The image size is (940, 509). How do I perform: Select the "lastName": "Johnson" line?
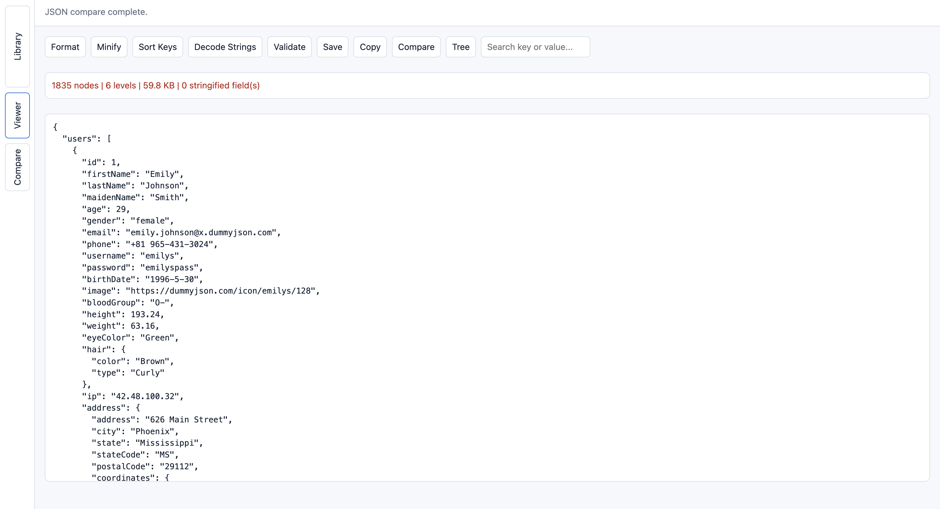[135, 186]
